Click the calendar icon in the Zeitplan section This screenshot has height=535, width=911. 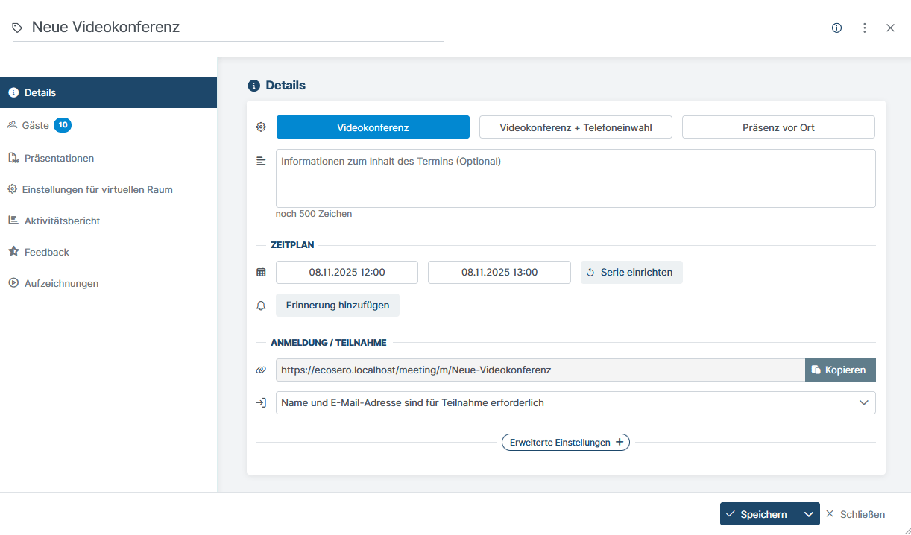[x=261, y=271]
